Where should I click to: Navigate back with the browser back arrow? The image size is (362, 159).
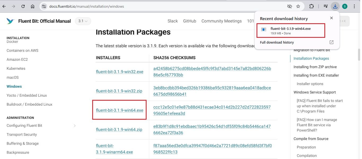coord(4,6)
